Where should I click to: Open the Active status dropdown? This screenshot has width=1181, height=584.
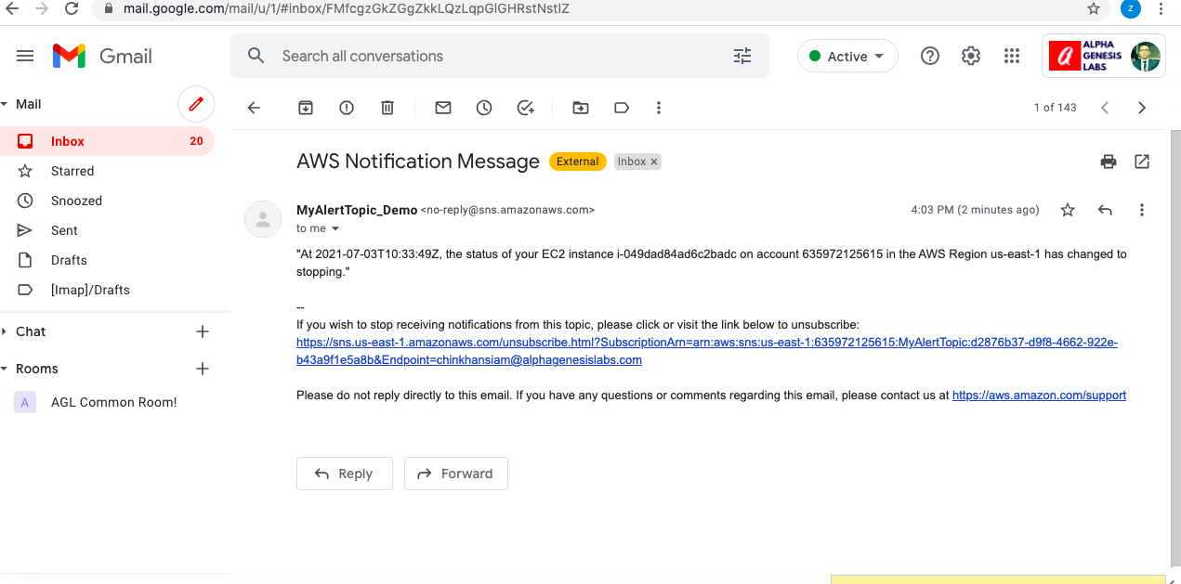tap(847, 56)
